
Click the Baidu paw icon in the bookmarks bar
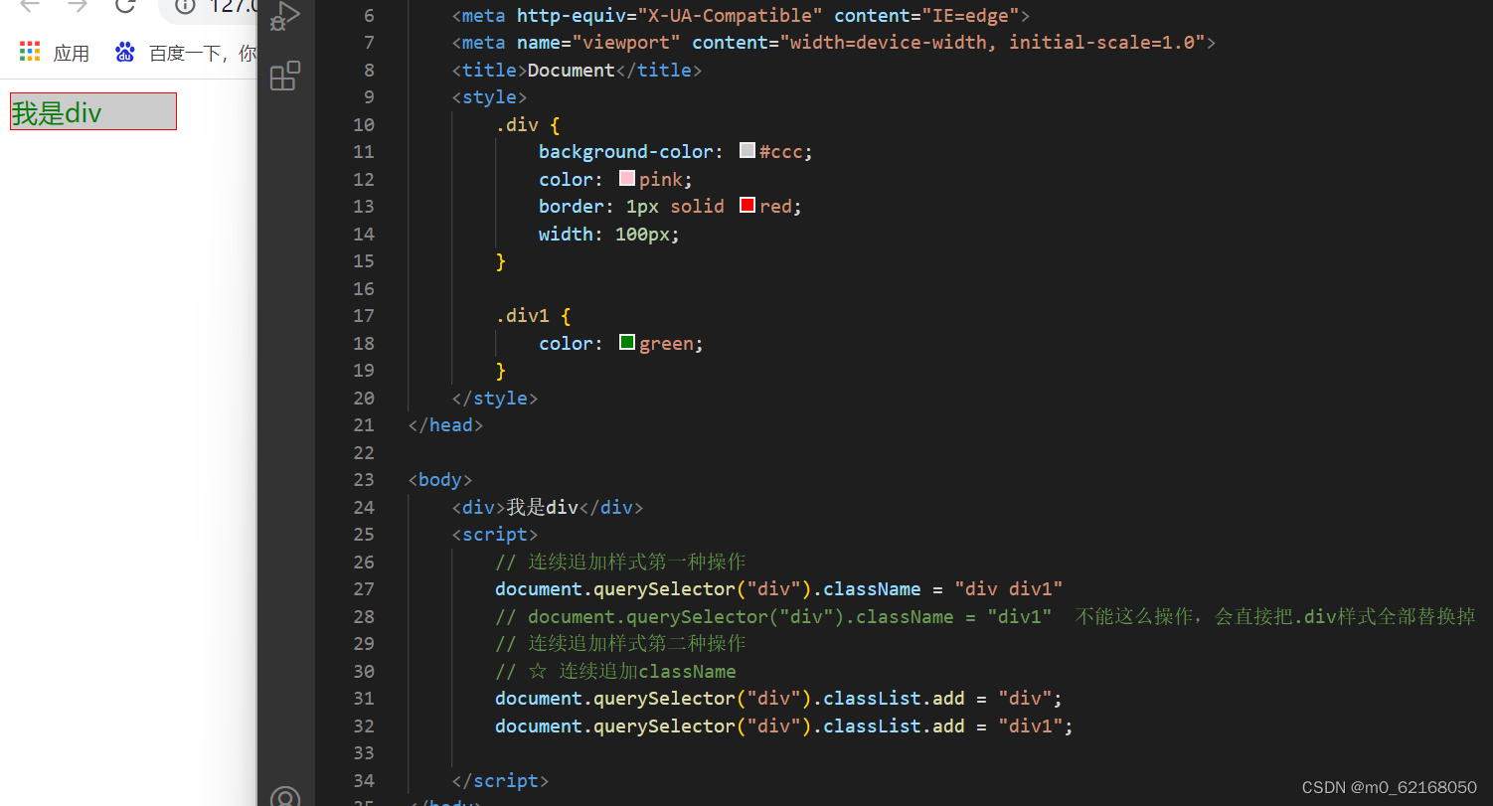(x=124, y=51)
